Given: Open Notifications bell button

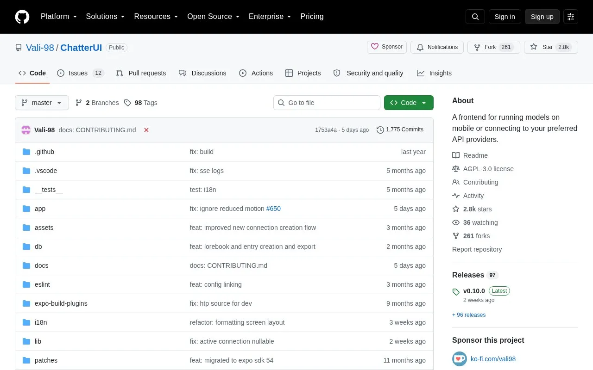Looking at the screenshot, I should [437, 47].
